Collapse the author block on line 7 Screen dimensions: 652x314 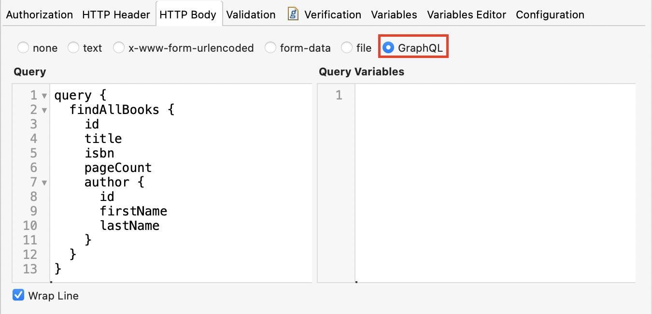point(44,183)
